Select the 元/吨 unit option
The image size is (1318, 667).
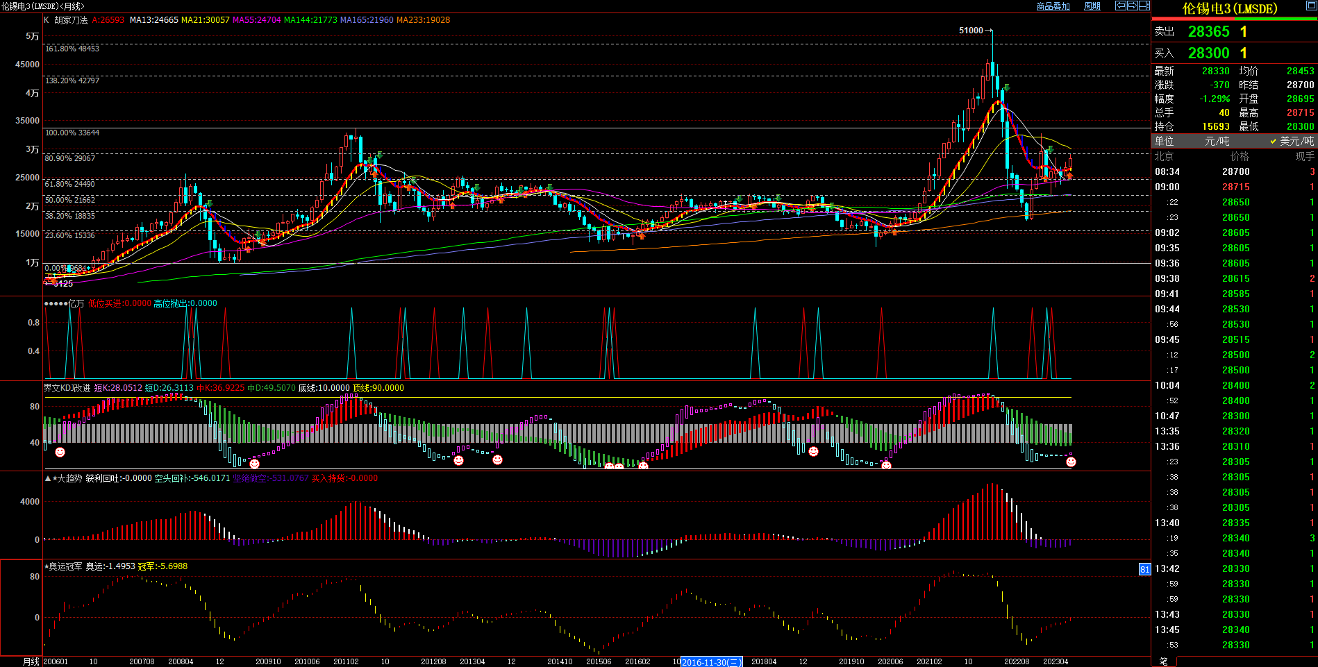(1217, 141)
